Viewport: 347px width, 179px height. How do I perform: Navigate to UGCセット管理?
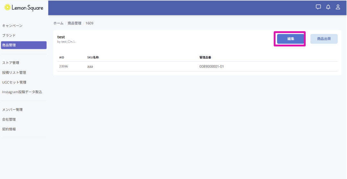click(x=14, y=82)
